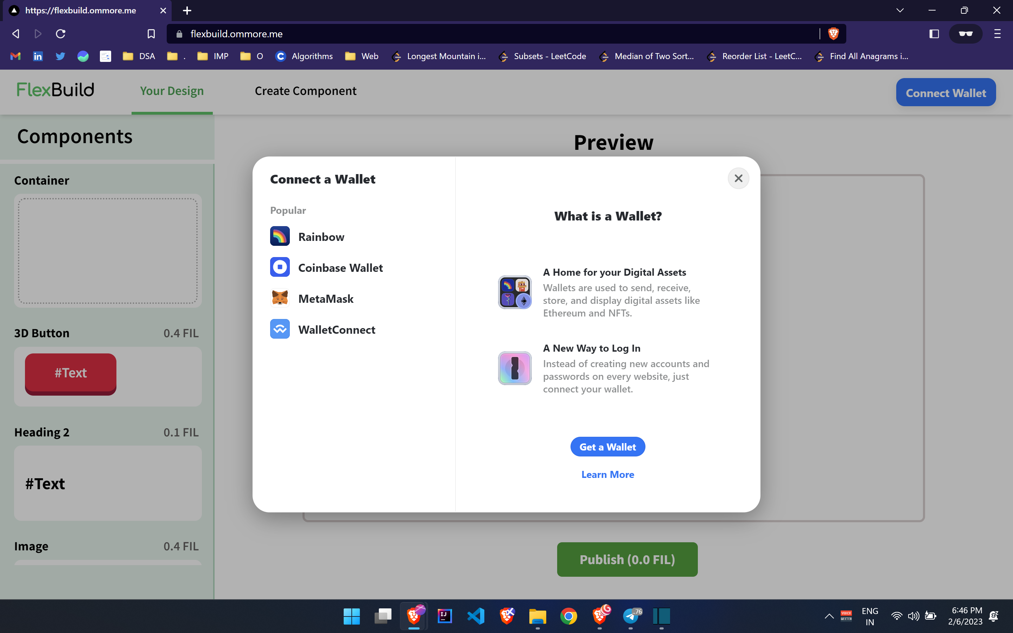Select the dotted Container component
This screenshot has width=1013, height=633.
(108, 251)
